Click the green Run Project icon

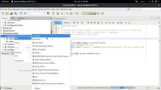pyautogui.click(x=62, y=13)
